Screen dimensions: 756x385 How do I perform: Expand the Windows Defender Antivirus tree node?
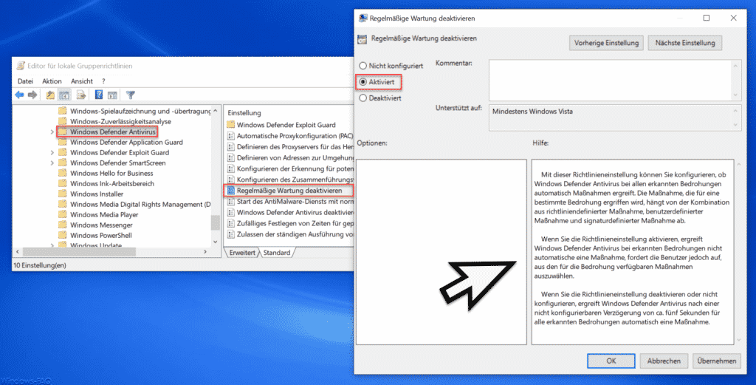[x=52, y=132]
